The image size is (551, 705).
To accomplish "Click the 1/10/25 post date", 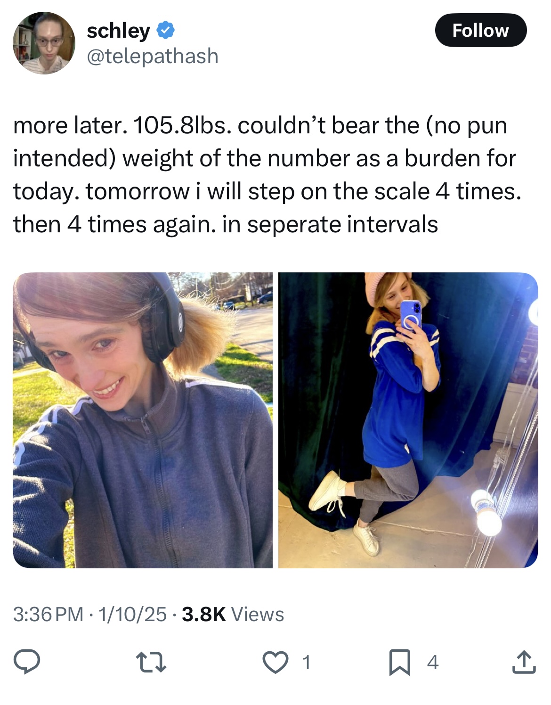I will (132, 614).
